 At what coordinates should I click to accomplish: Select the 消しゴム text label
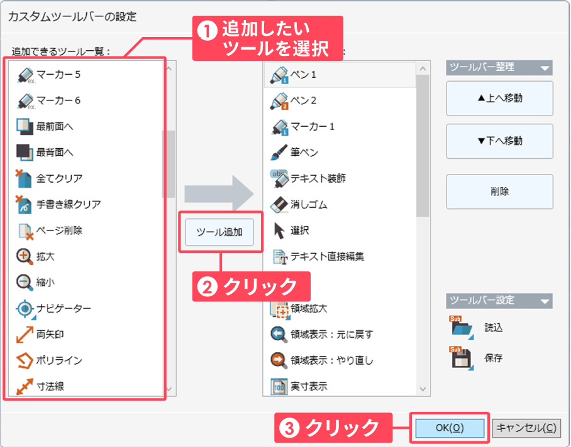[x=309, y=205]
